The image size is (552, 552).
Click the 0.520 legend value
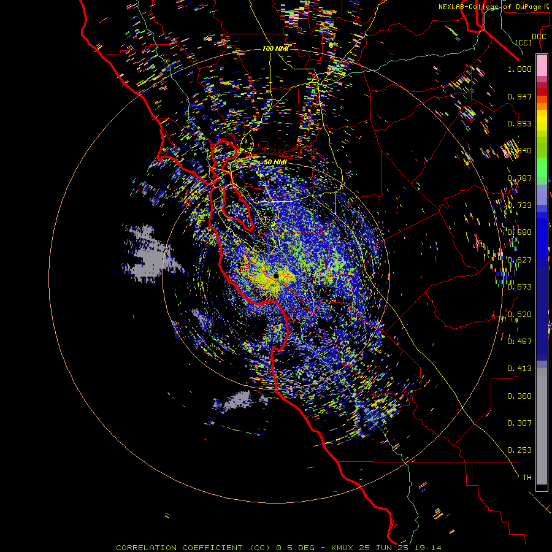click(x=519, y=315)
